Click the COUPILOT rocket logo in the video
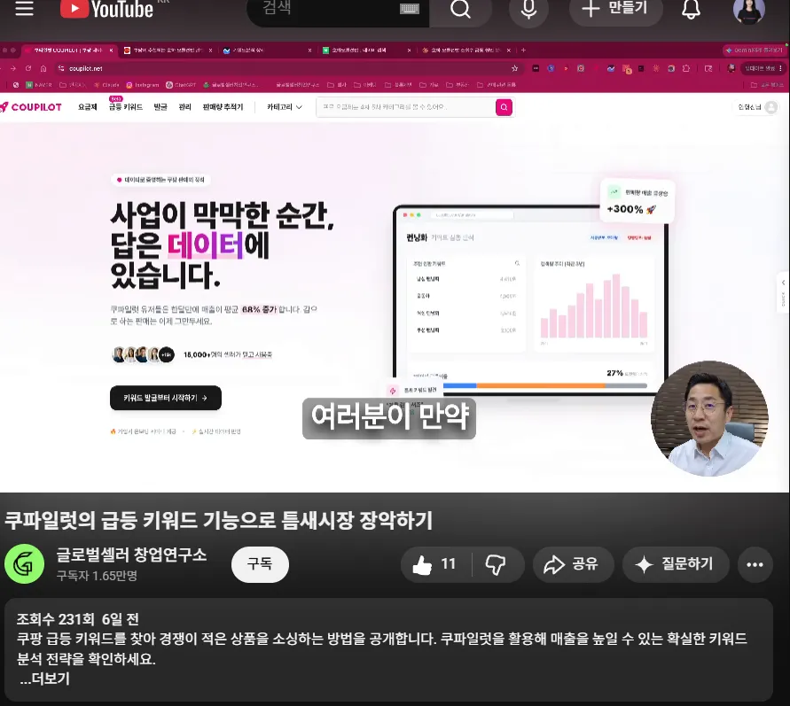Image resolution: width=790 pixels, height=706 pixels. [31, 106]
